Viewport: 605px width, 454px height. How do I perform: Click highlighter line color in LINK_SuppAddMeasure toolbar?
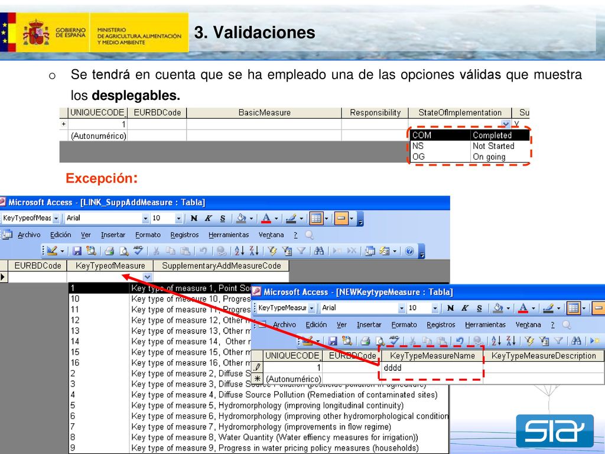click(291, 219)
